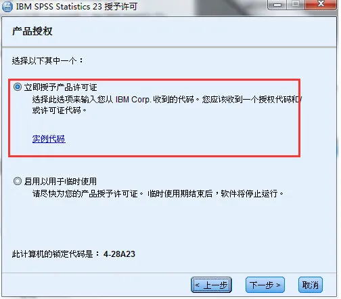
Task: Click the 启用以用于临时使用 option label text
Action: tap(60, 181)
